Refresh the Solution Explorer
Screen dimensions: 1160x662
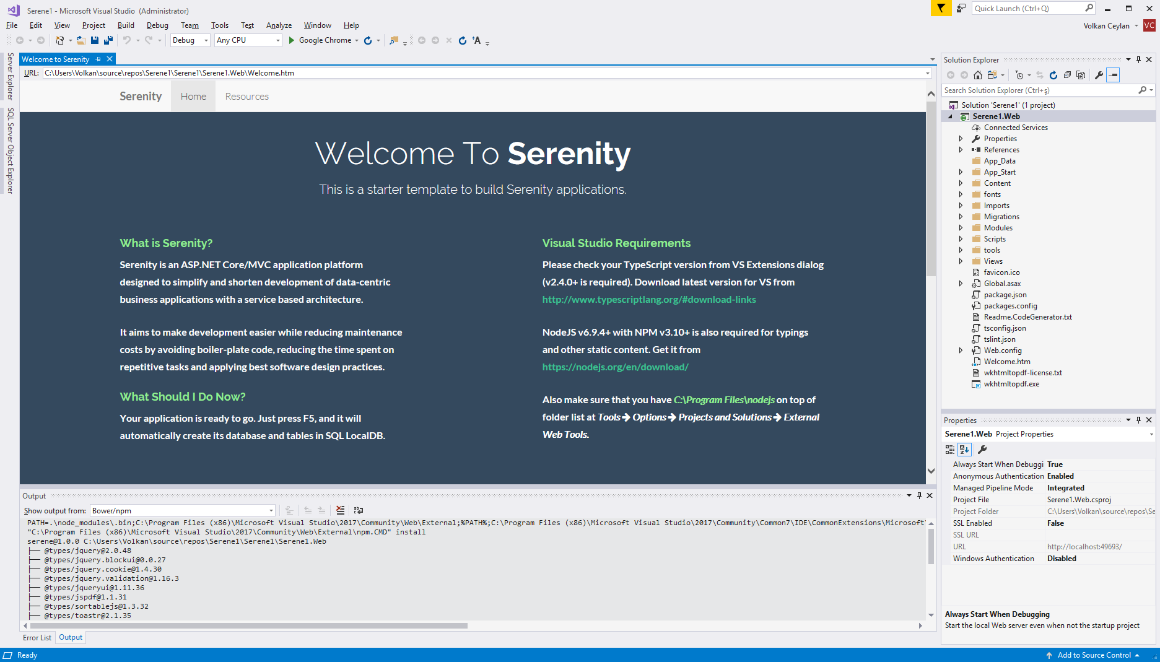pos(1053,75)
